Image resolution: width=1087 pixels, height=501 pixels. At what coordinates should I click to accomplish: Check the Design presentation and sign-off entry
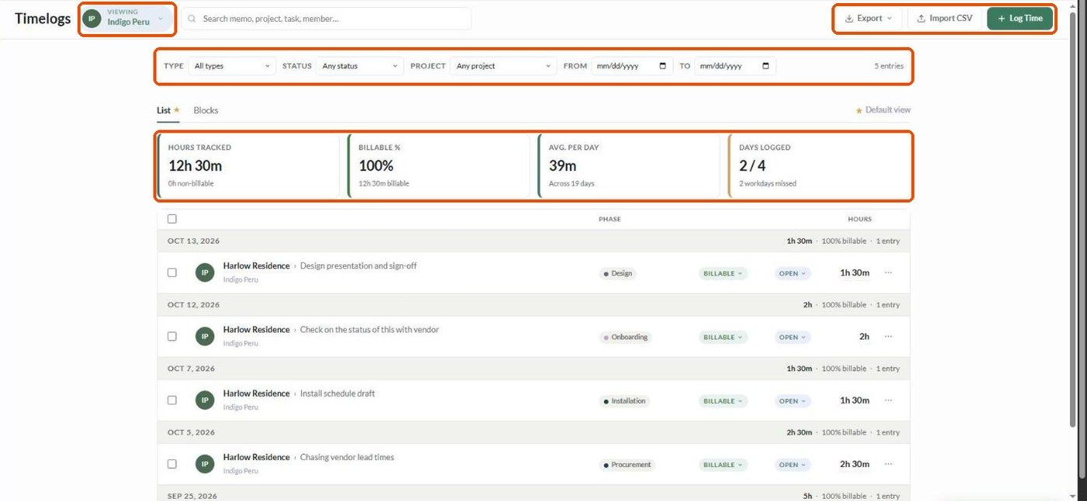172,272
